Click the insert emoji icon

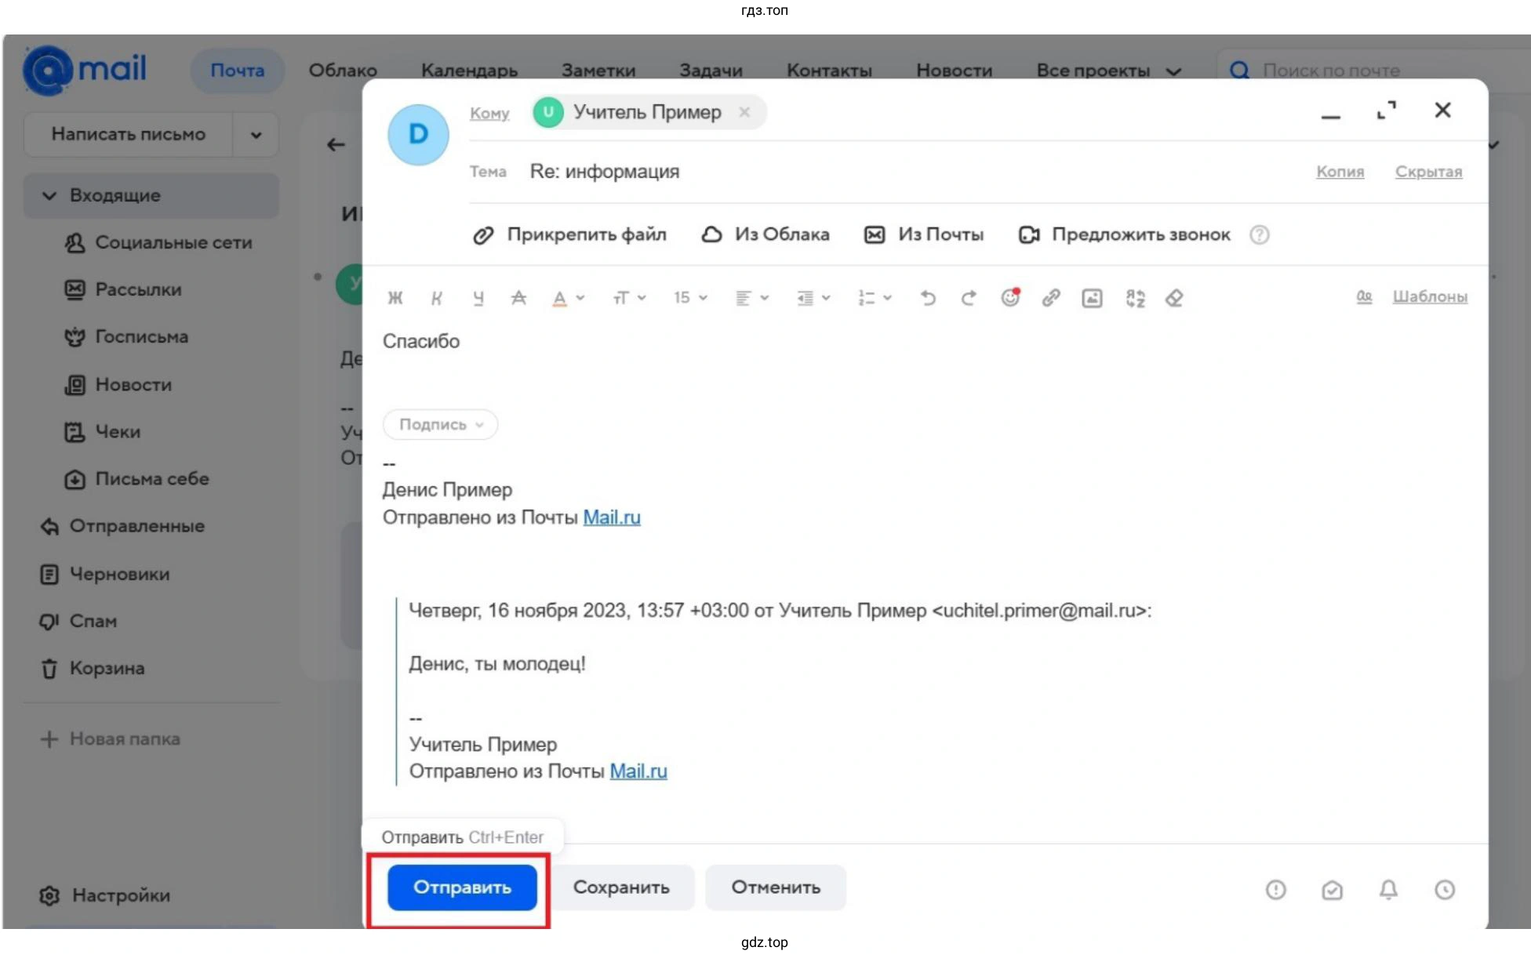click(1010, 298)
